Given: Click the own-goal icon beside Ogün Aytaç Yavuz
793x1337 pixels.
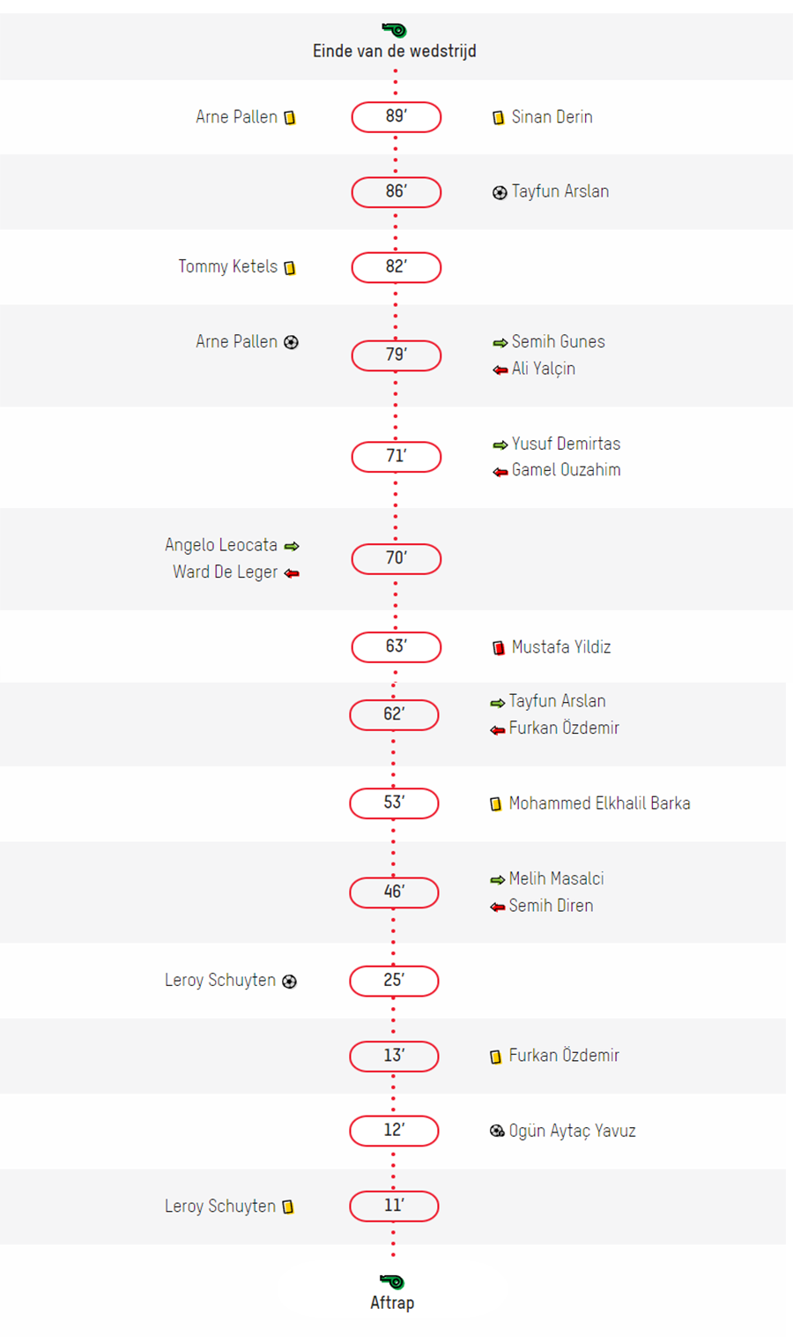Looking at the screenshot, I should coord(497,1131).
